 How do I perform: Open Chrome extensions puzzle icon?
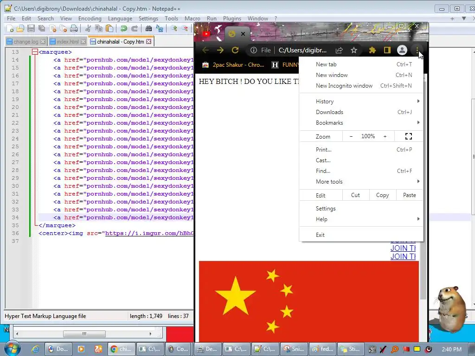tap(372, 50)
